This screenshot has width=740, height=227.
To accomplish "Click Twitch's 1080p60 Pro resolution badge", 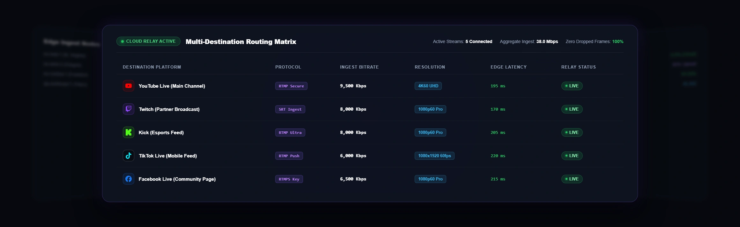I will tap(430, 109).
